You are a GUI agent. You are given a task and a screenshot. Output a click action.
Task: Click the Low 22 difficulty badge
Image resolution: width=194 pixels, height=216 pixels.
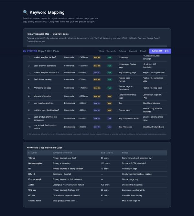click(97, 127)
